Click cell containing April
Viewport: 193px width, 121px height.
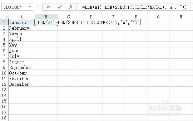pyautogui.click(x=22, y=39)
